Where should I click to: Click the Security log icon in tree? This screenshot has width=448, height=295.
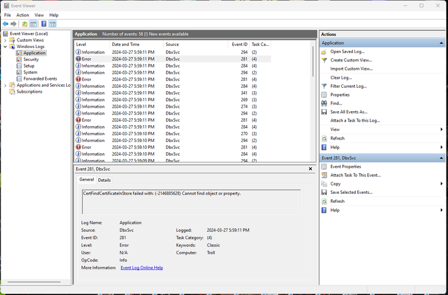[19, 59]
